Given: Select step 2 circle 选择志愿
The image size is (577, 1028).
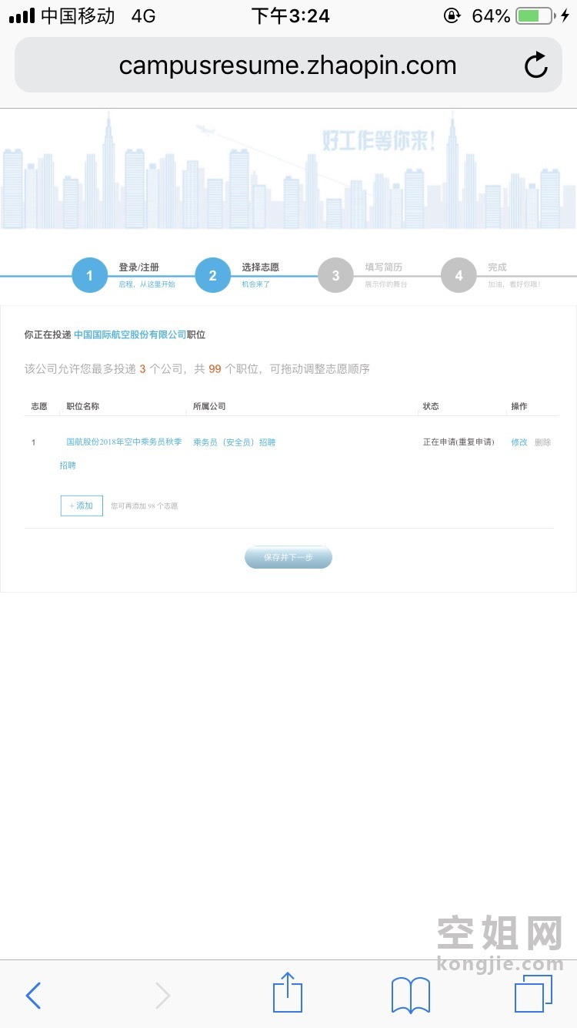Looking at the screenshot, I should click(x=213, y=275).
